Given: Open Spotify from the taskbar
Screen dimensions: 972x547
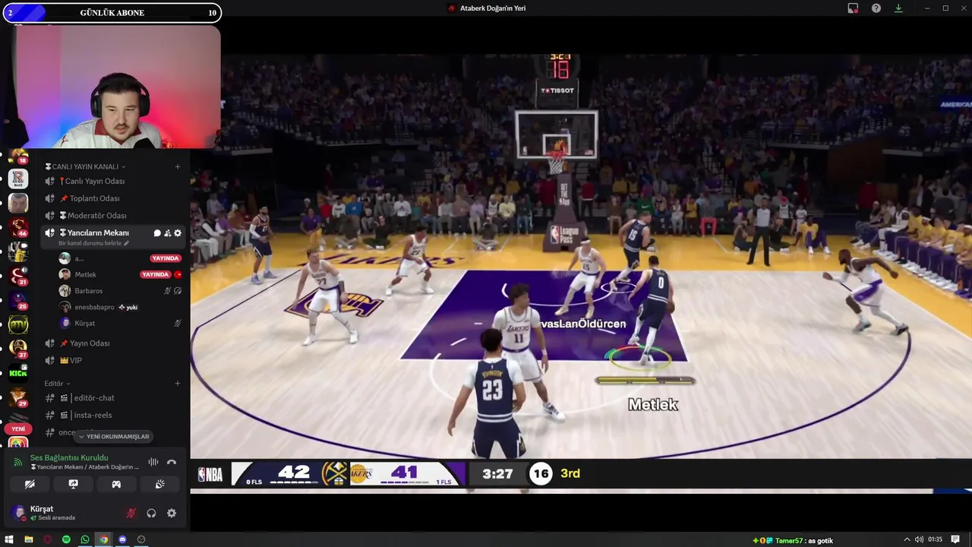Looking at the screenshot, I should (x=66, y=539).
